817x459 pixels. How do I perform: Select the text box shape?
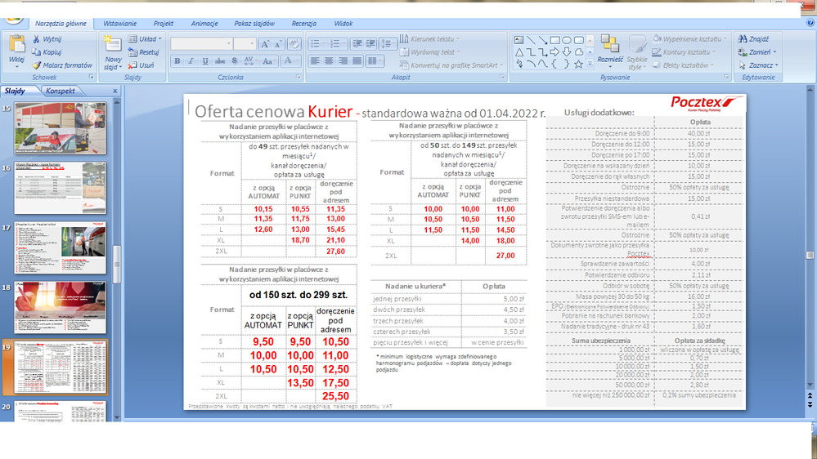519,40
